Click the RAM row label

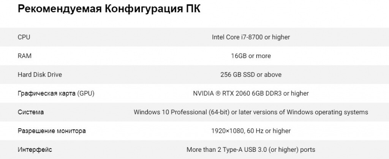coord(24,56)
